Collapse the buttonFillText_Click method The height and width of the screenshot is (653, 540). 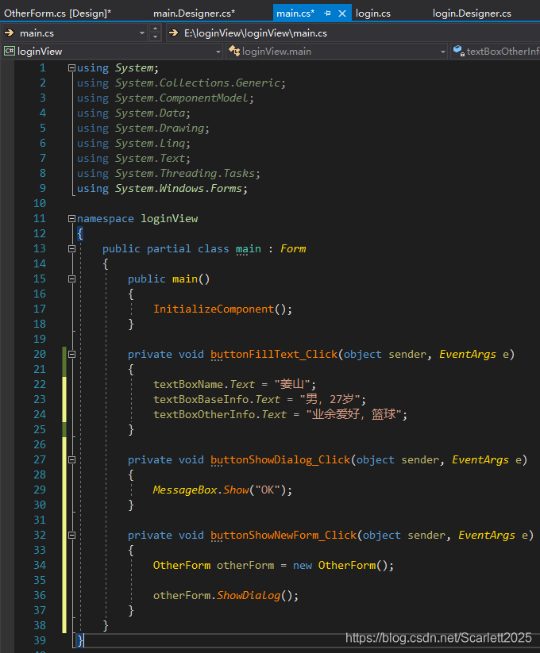[x=71, y=354]
